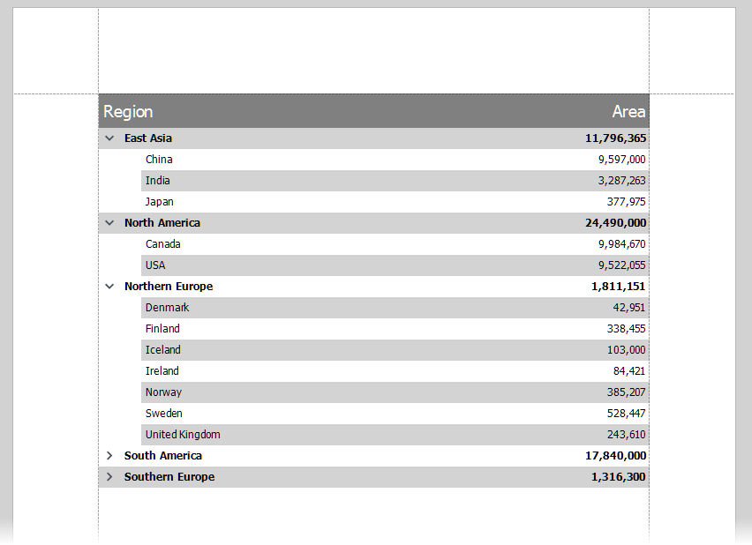Select the Iceland row
The image size is (752, 545).
pyautogui.click(x=395, y=350)
